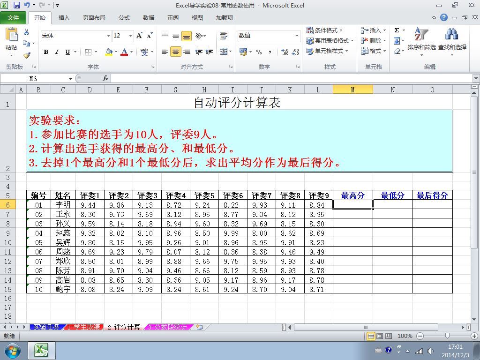Click the Copy icon
This screenshot has height=360, width=480.
[27, 44]
